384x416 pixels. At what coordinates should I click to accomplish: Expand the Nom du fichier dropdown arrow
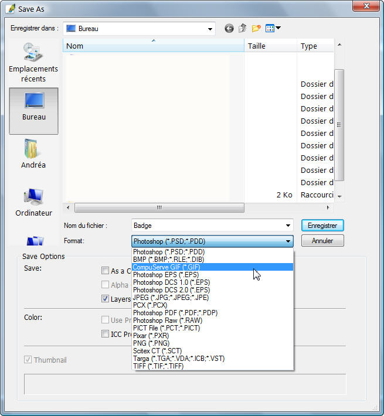click(x=288, y=226)
